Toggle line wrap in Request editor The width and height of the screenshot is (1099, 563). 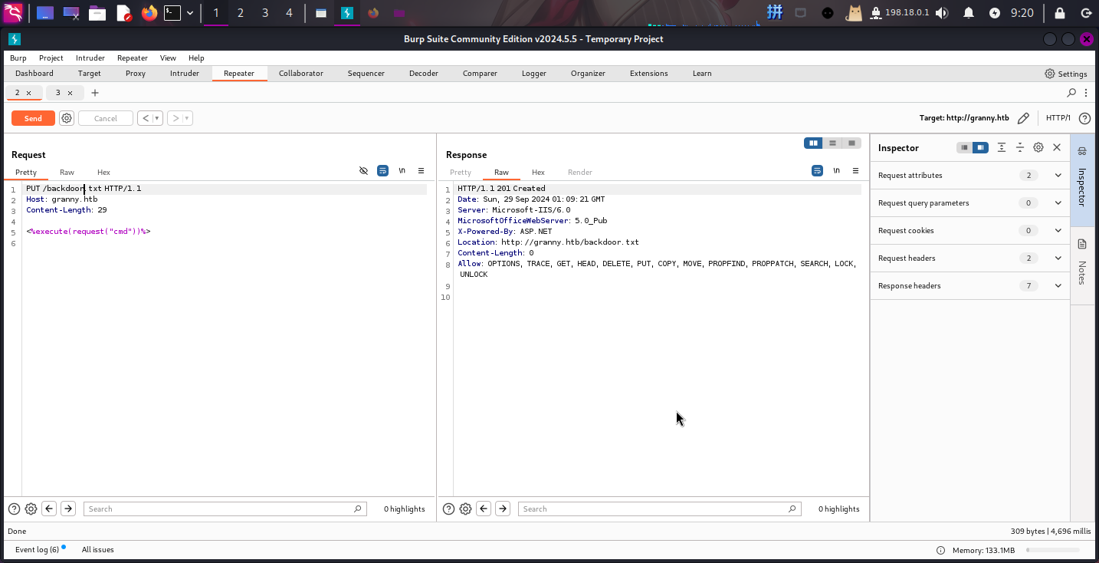pos(382,171)
